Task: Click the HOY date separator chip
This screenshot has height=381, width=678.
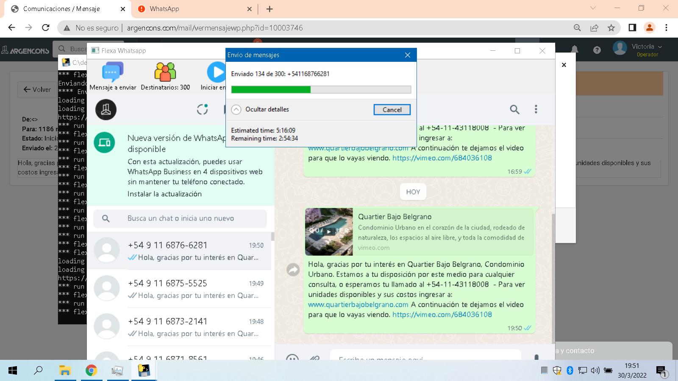Action: coord(413,192)
